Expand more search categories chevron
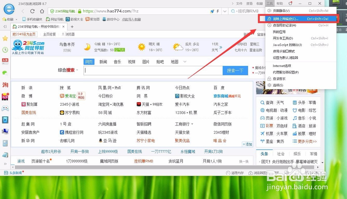 point(185,62)
